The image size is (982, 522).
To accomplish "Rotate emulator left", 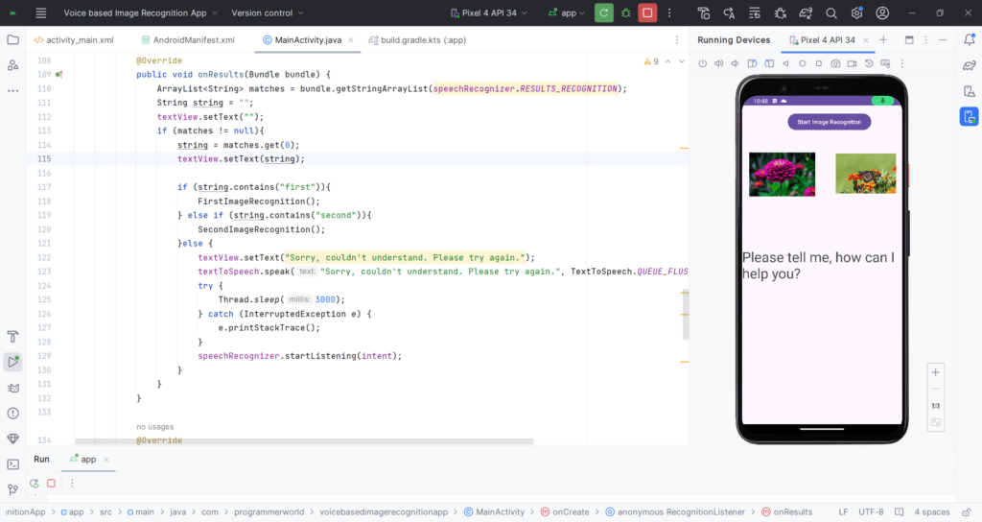I will click(x=752, y=63).
